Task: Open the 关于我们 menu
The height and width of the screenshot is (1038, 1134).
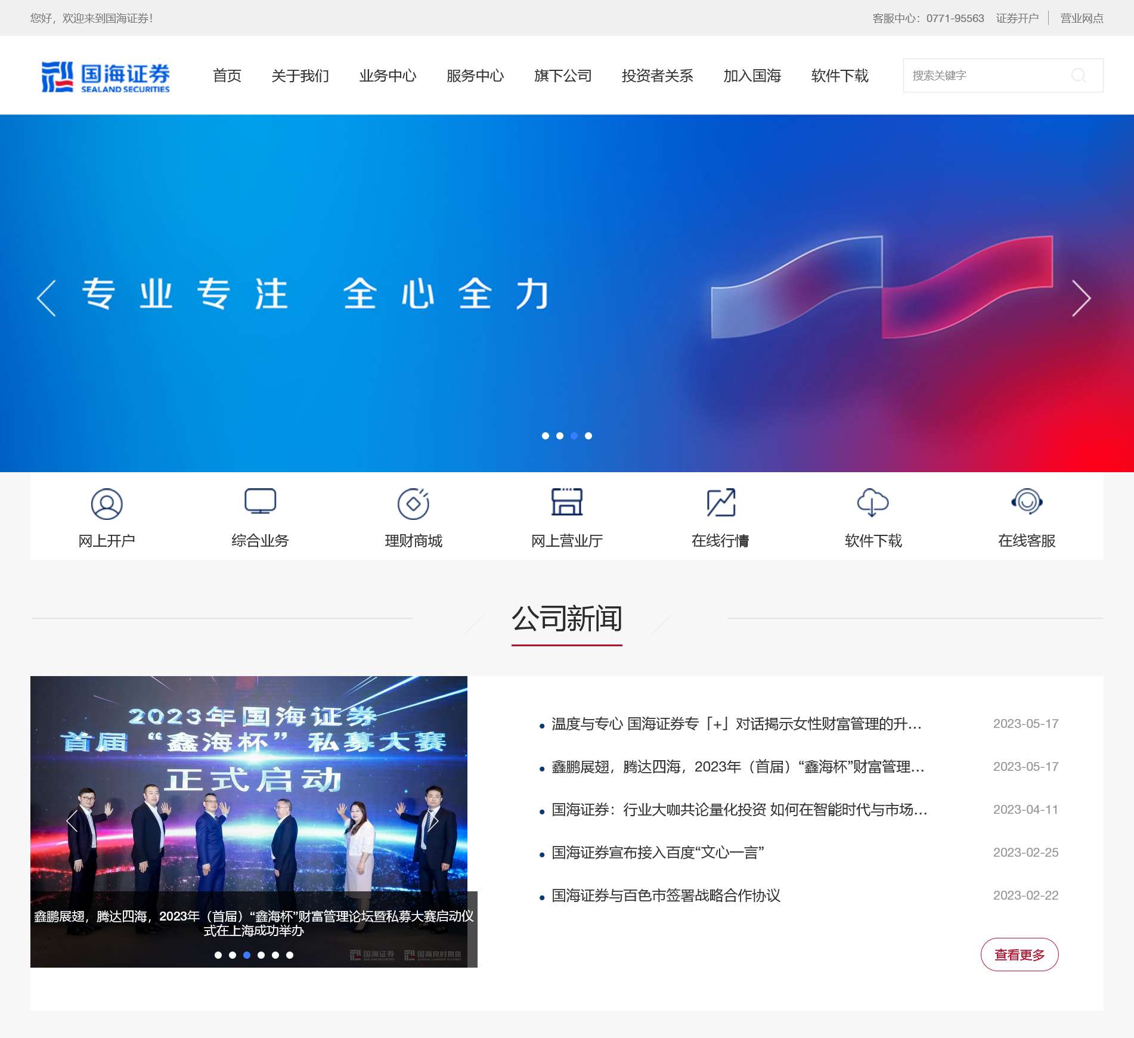Action: [x=300, y=76]
